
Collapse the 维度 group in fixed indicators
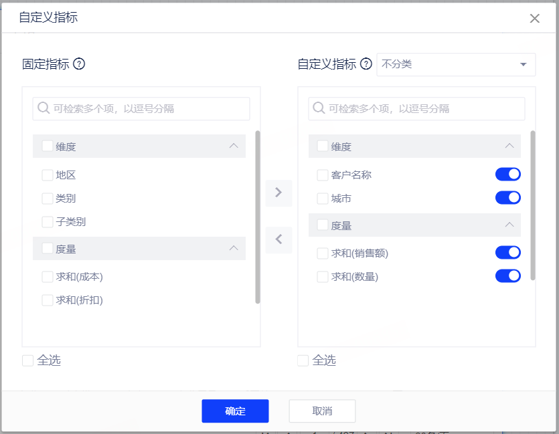point(233,146)
